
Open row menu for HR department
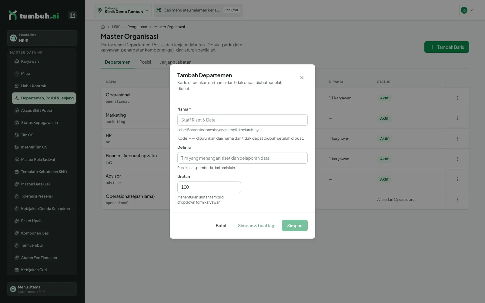(457, 138)
